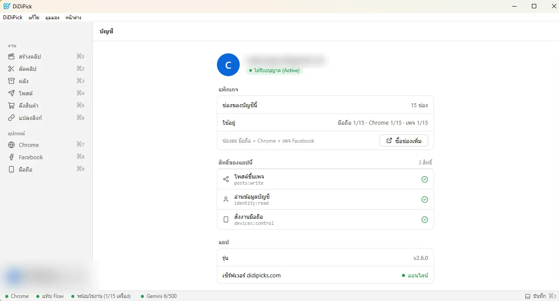Image resolution: width=559 pixels, height=301 pixels.
Task: Click the ออนไลน์ server status
Action: [415, 276]
